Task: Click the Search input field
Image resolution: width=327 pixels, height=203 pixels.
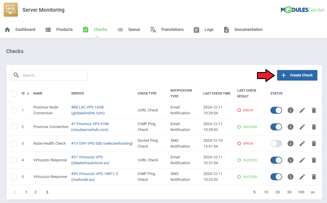Action: (x=49, y=75)
